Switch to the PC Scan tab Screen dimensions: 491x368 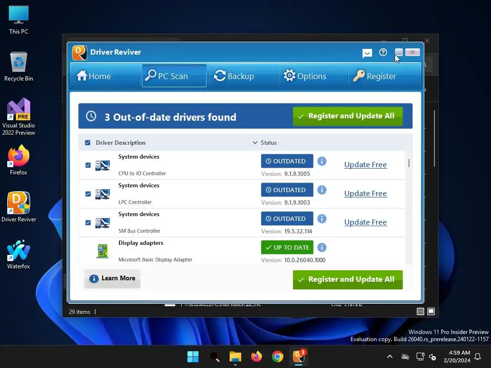[x=174, y=76]
